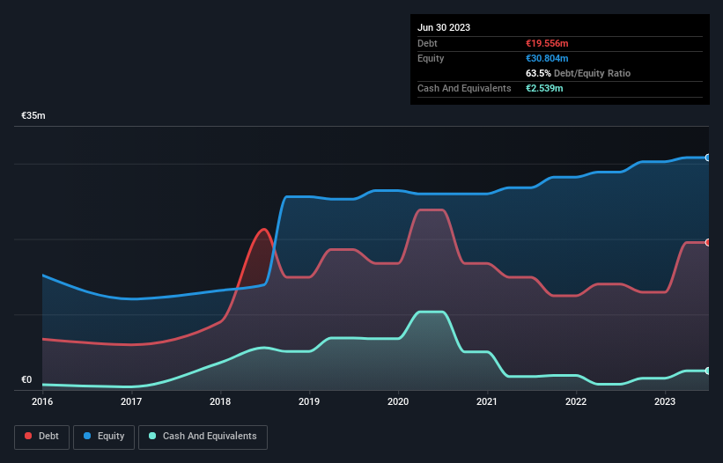Click the 63.5% Debt/Equity Ratio text
Screen dimensions: 723x463
(x=579, y=73)
